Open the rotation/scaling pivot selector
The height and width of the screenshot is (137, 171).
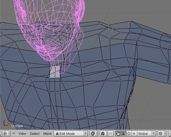pos(104,134)
